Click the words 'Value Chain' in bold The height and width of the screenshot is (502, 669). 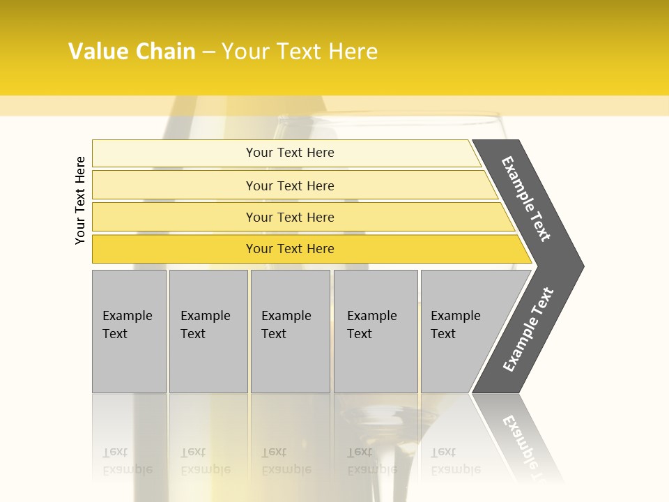pos(132,51)
